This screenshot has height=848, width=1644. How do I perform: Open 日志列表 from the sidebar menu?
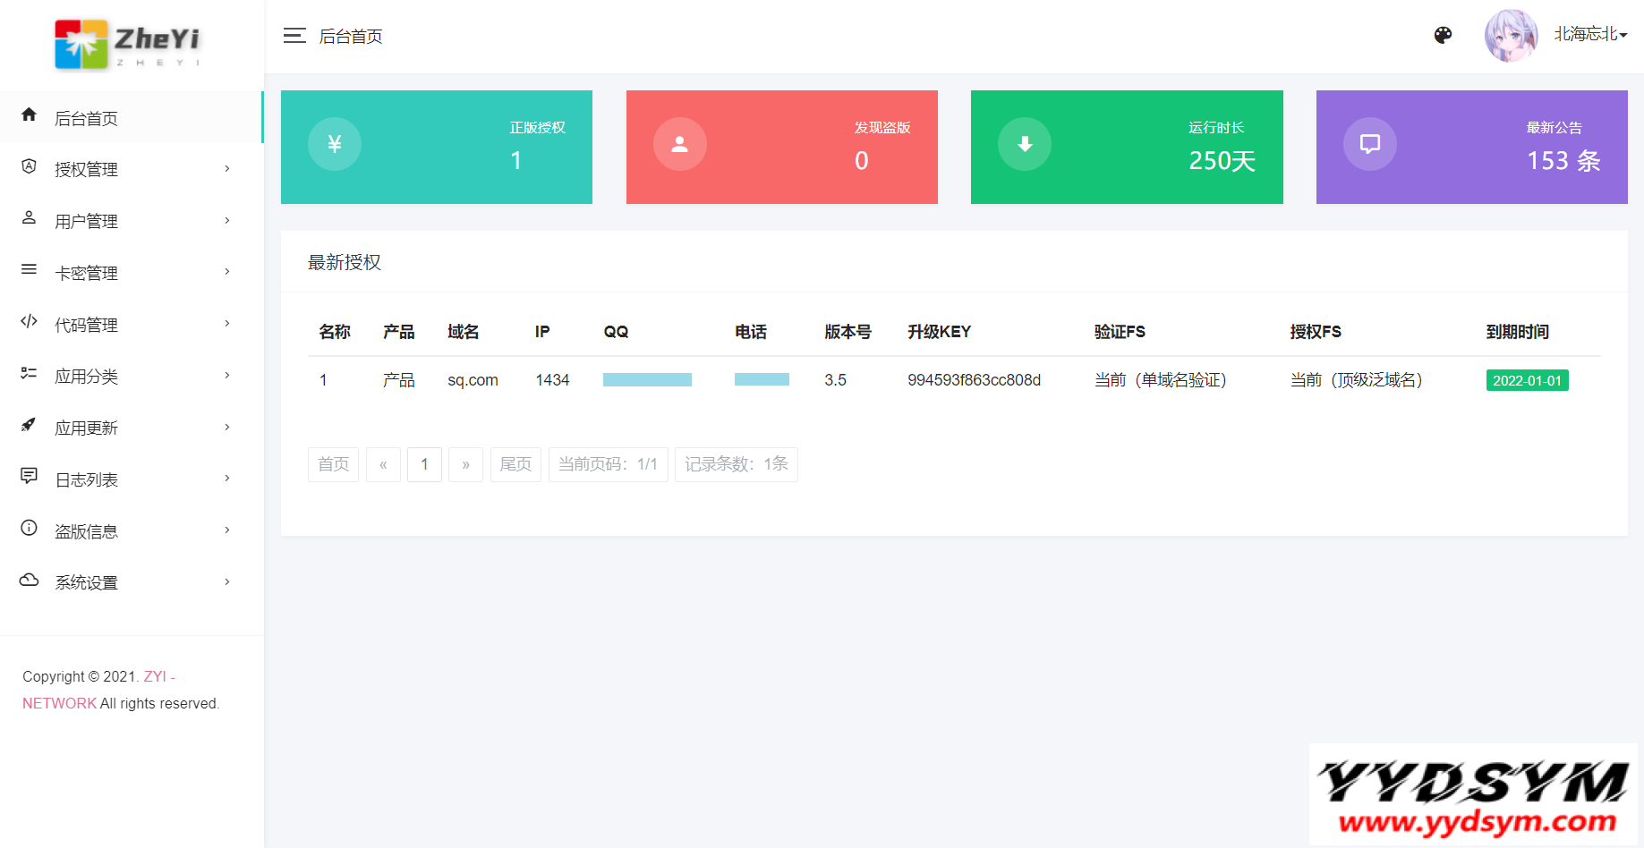pyautogui.click(x=86, y=478)
